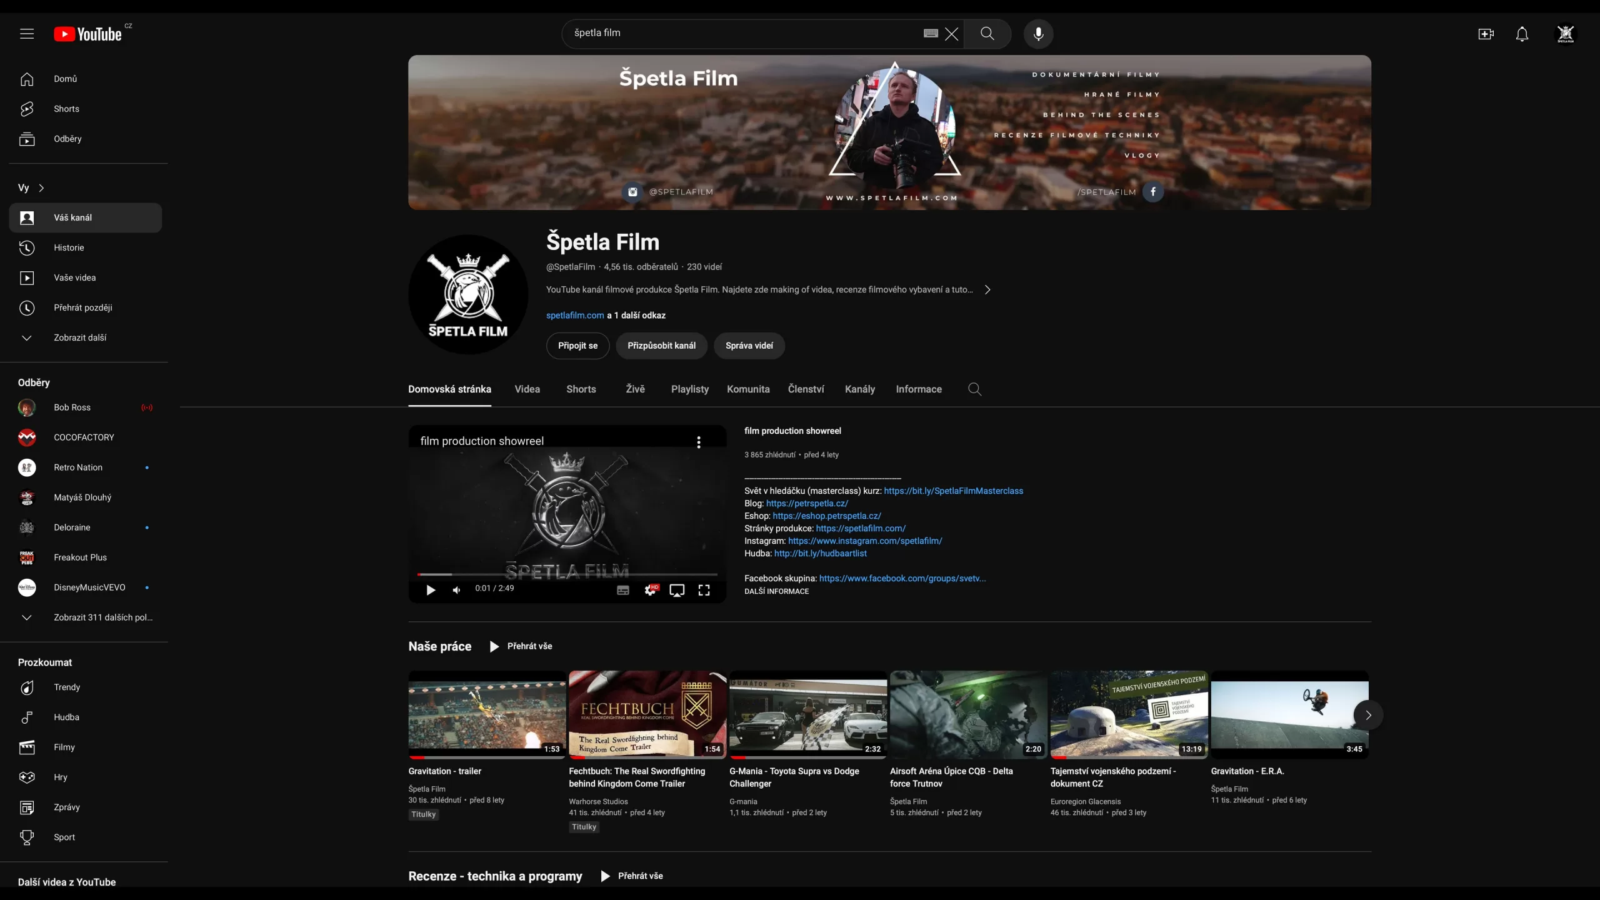1600x900 pixels.
Task: Open COCOFACTORY subscription
Action: click(86, 437)
